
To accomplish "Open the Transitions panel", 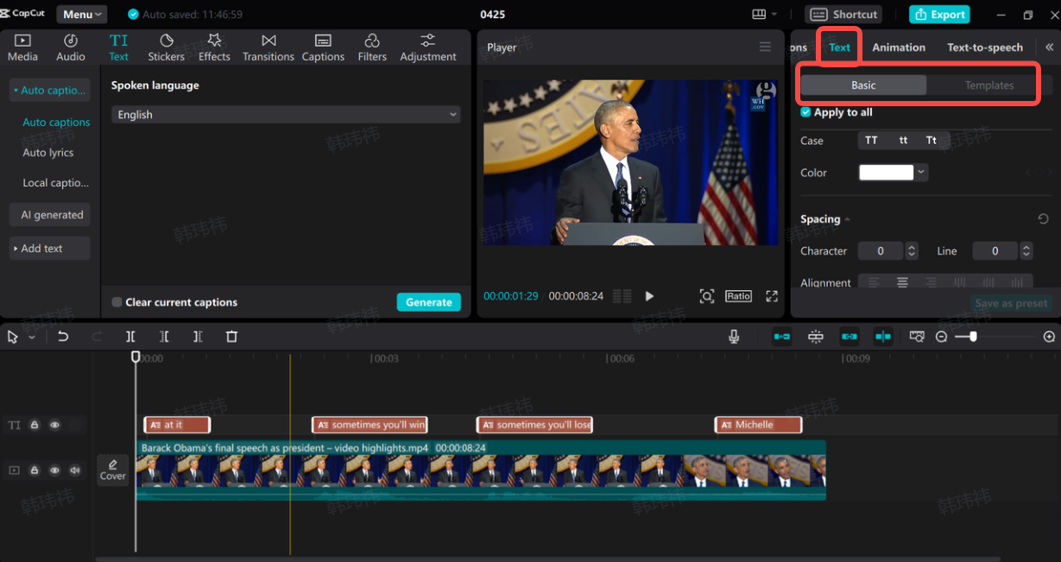I will tap(268, 47).
